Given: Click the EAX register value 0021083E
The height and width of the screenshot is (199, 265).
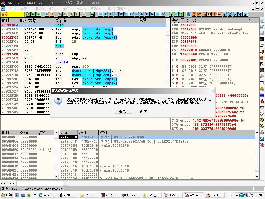Looking at the screenshot, I should pos(188,25).
